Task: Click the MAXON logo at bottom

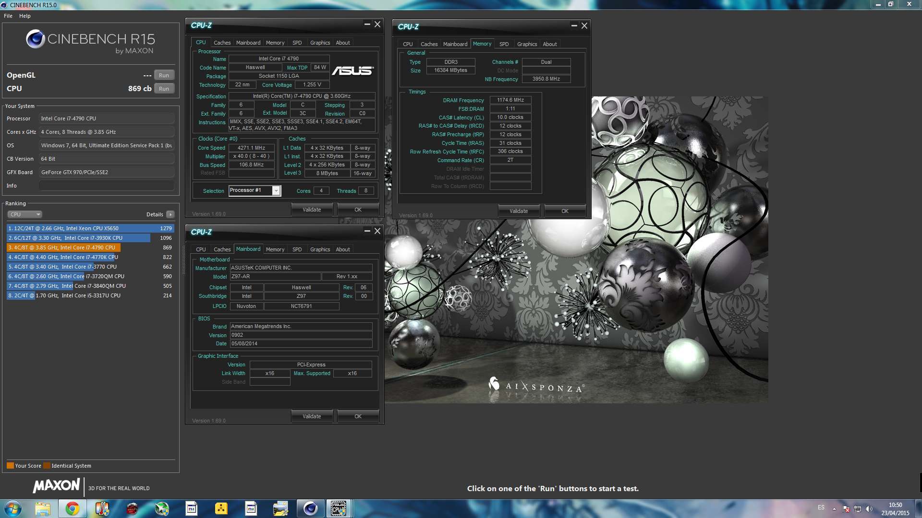Action: pos(56,485)
